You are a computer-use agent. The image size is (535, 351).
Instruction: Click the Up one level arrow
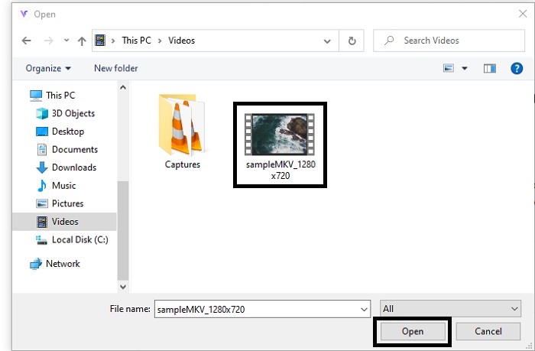[x=82, y=41]
